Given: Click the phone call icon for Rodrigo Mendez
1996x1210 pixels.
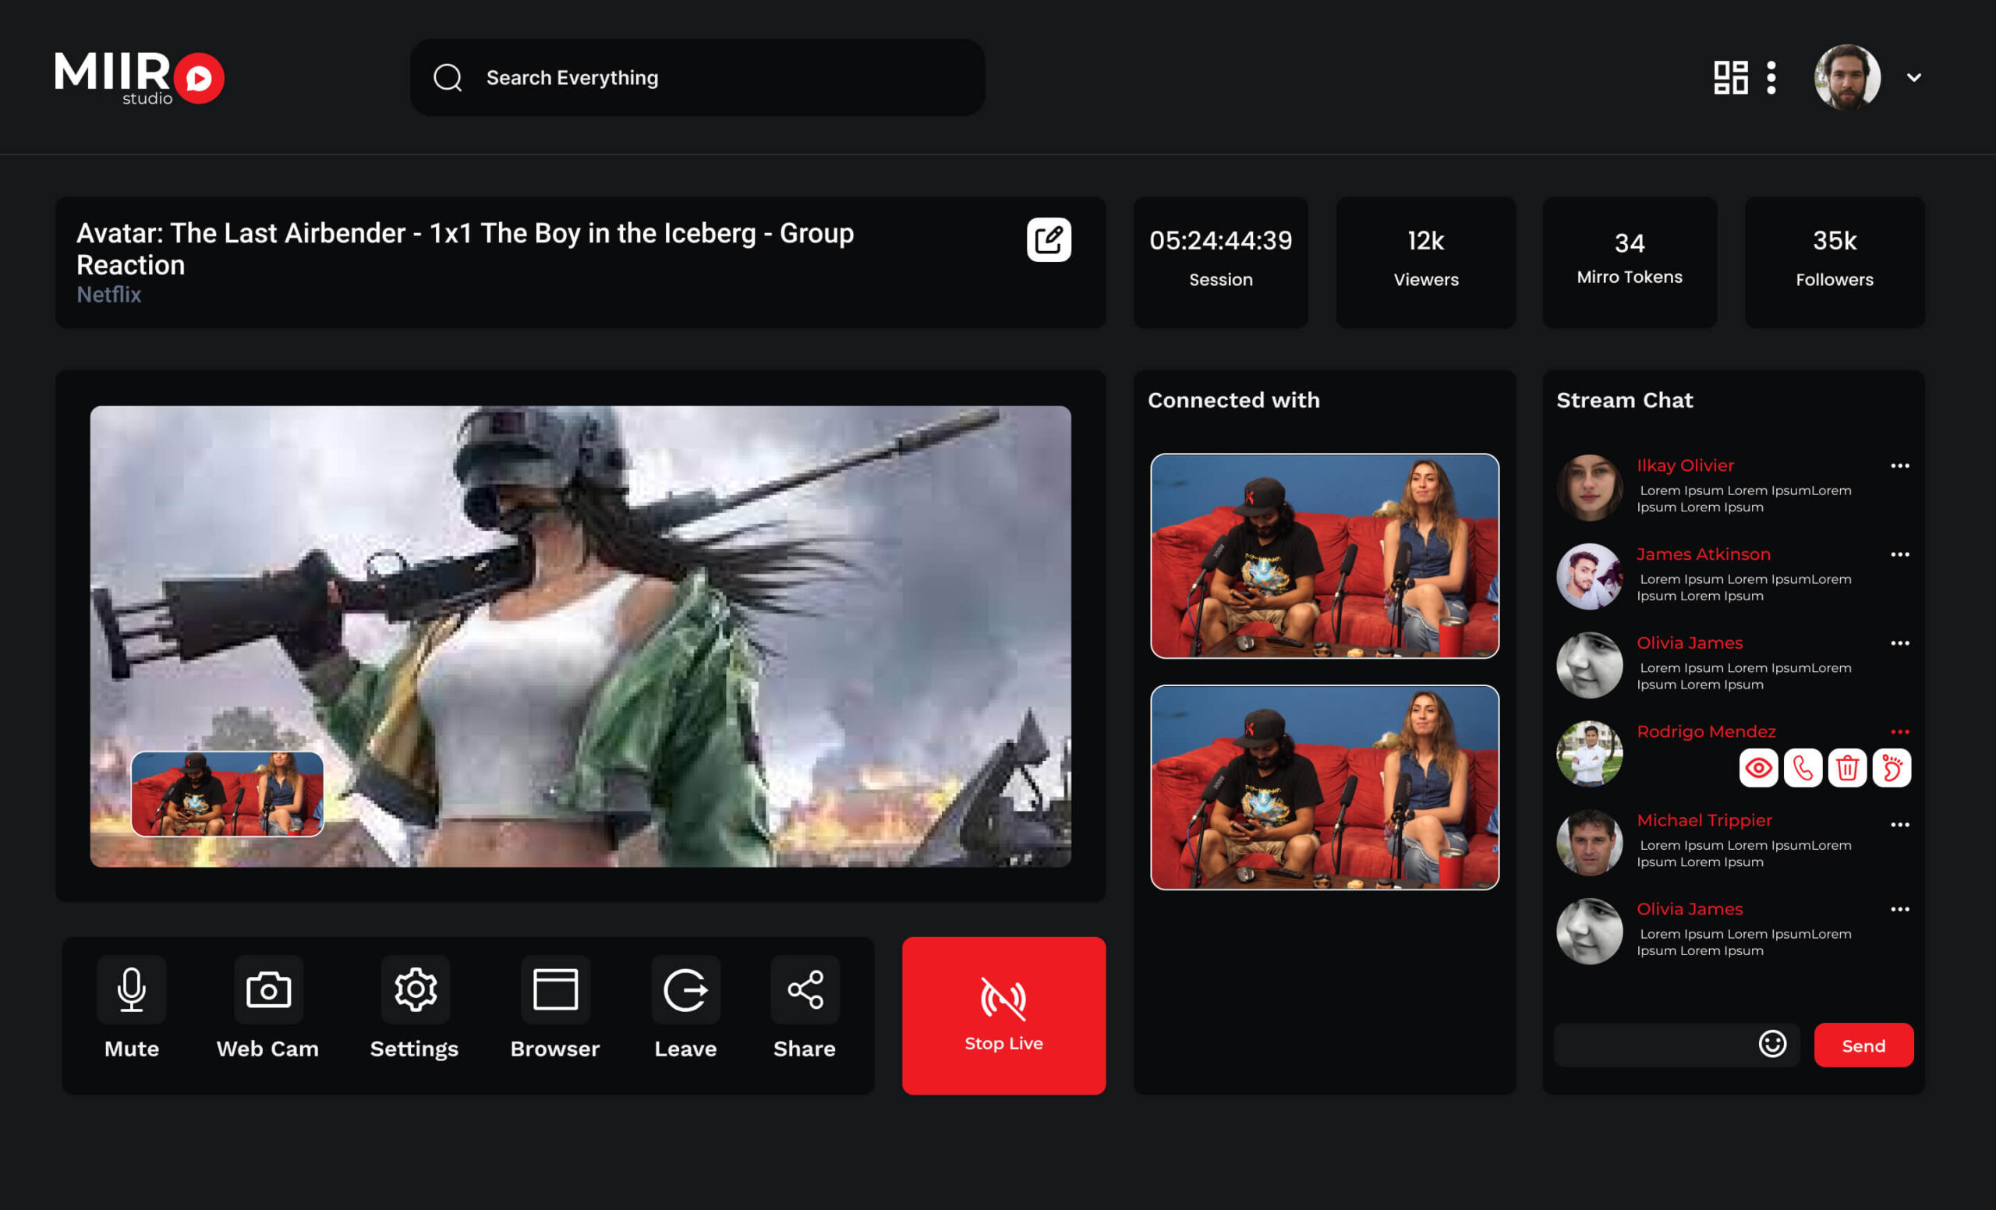Looking at the screenshot, I should pyautogui.click(x=1803, y=768).
